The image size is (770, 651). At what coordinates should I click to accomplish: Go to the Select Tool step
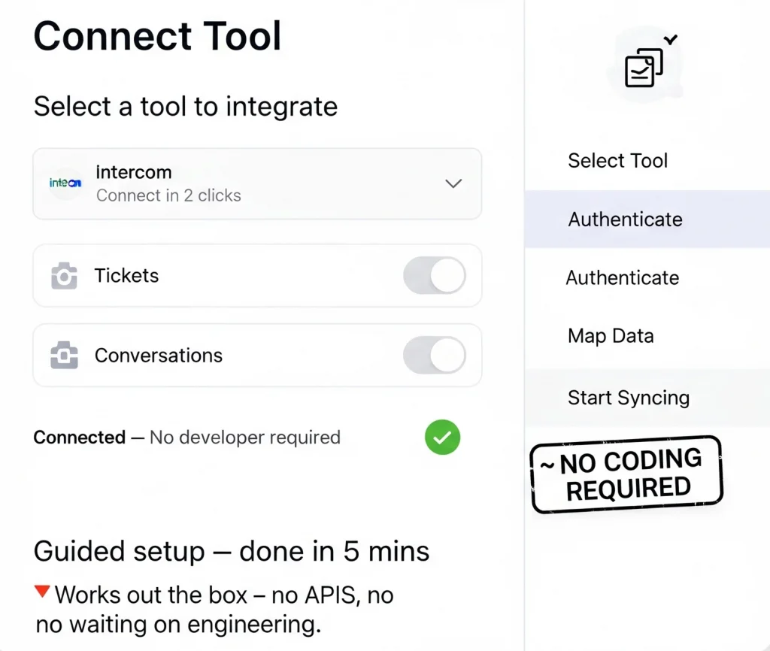(x=617, y=160)
